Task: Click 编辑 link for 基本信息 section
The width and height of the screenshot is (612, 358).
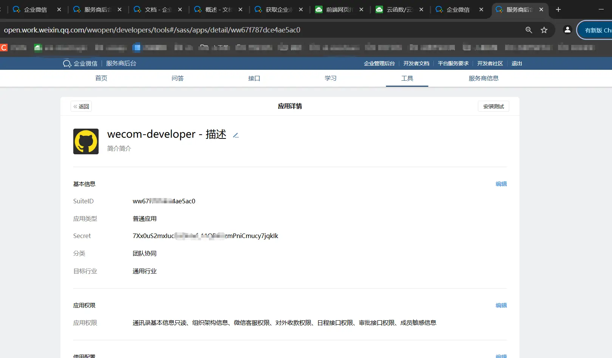Action: pyautogui.click(x=501, y=184)
